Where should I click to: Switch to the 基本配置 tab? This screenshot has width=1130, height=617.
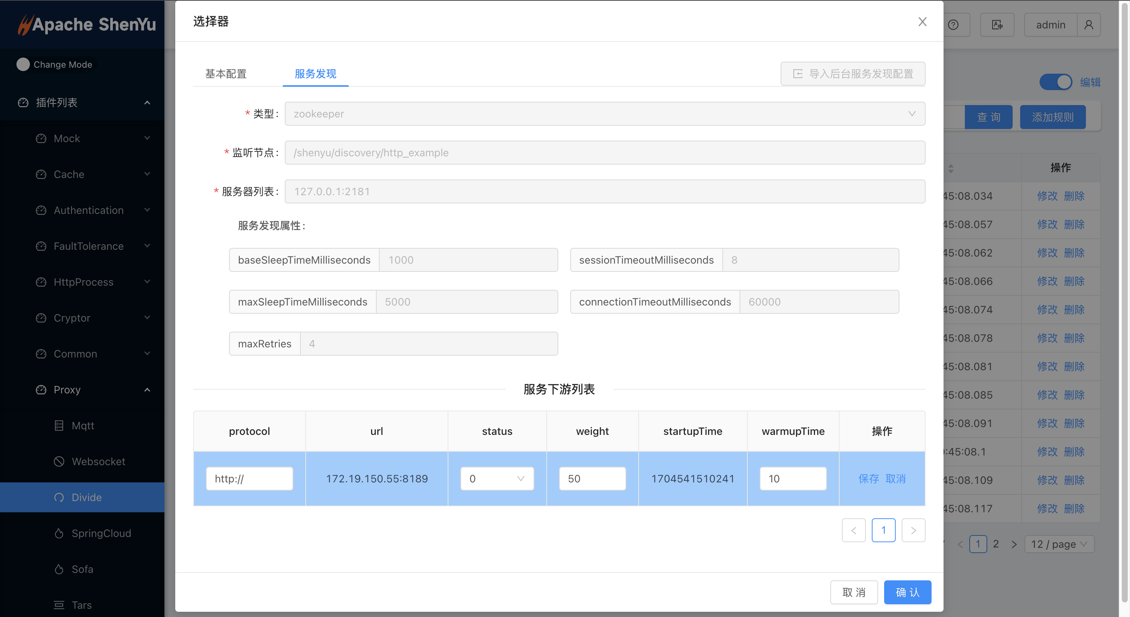(x=226, y=74)
